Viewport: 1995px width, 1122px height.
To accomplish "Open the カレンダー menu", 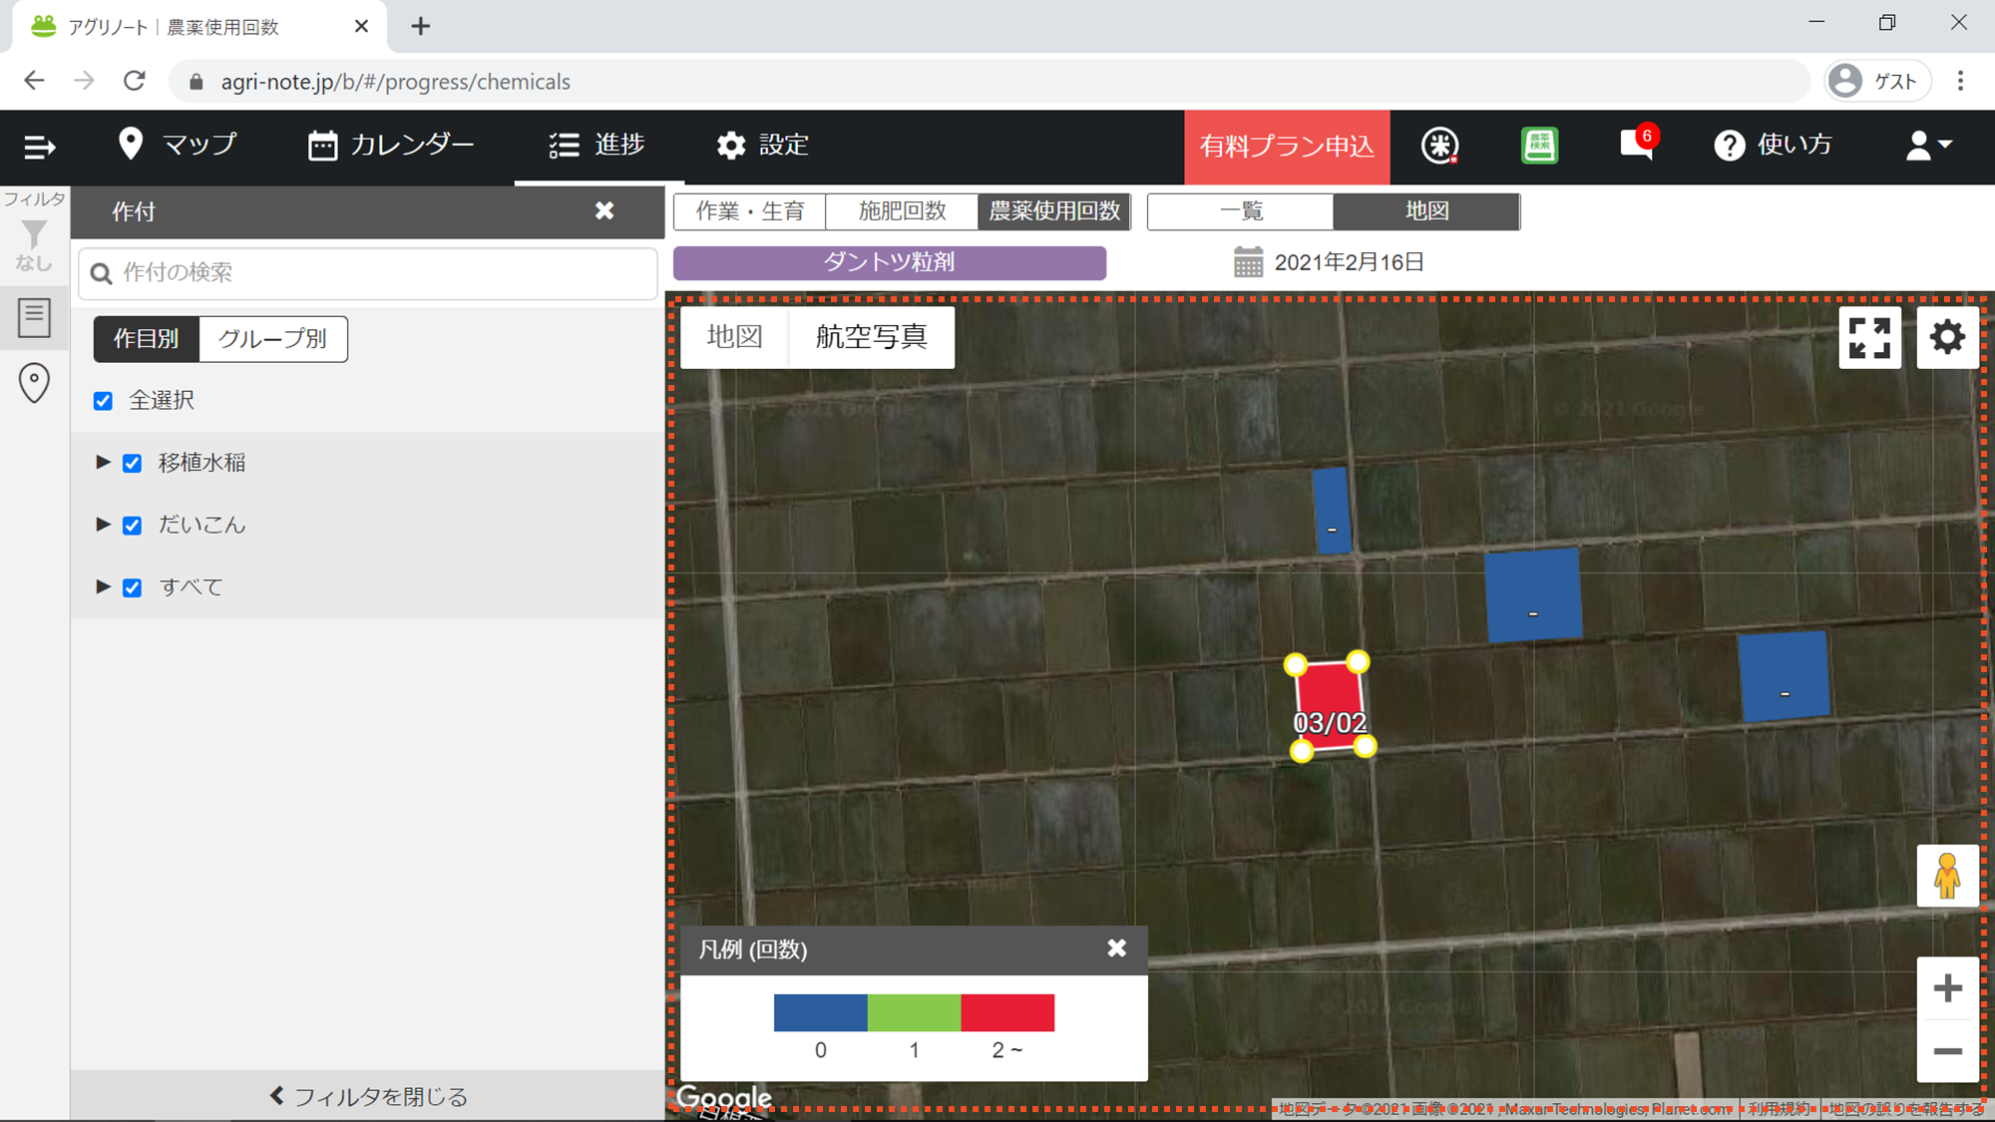I will (x=391, y=146).
